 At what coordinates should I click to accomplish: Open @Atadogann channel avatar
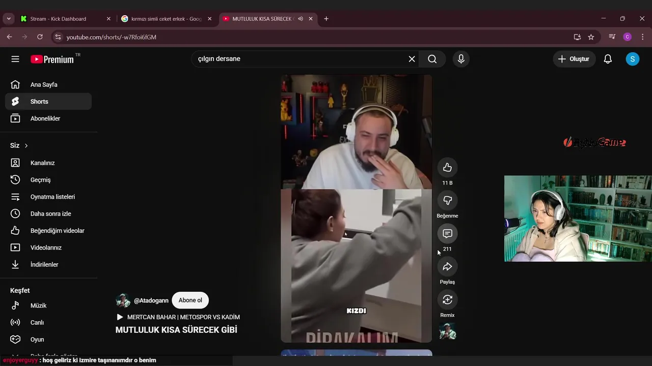[123, 300]
